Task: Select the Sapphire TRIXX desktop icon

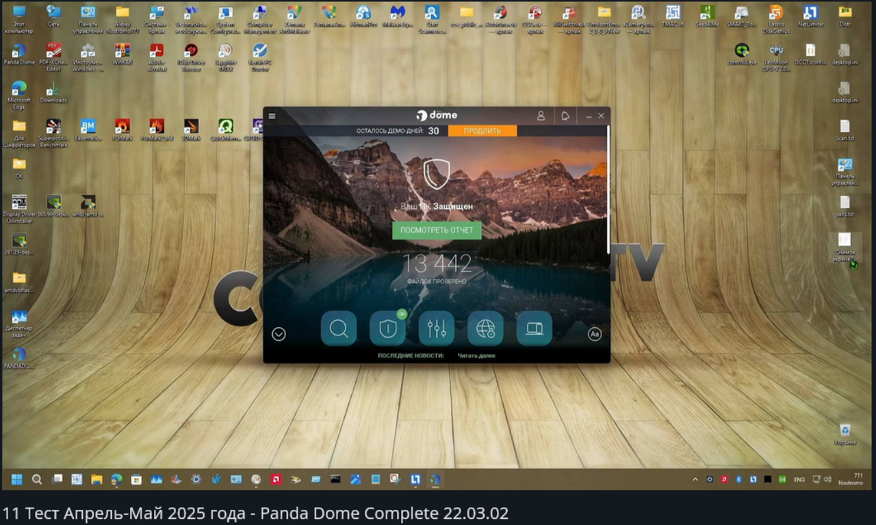Action: pyautogui.click(x=226, y=57)
